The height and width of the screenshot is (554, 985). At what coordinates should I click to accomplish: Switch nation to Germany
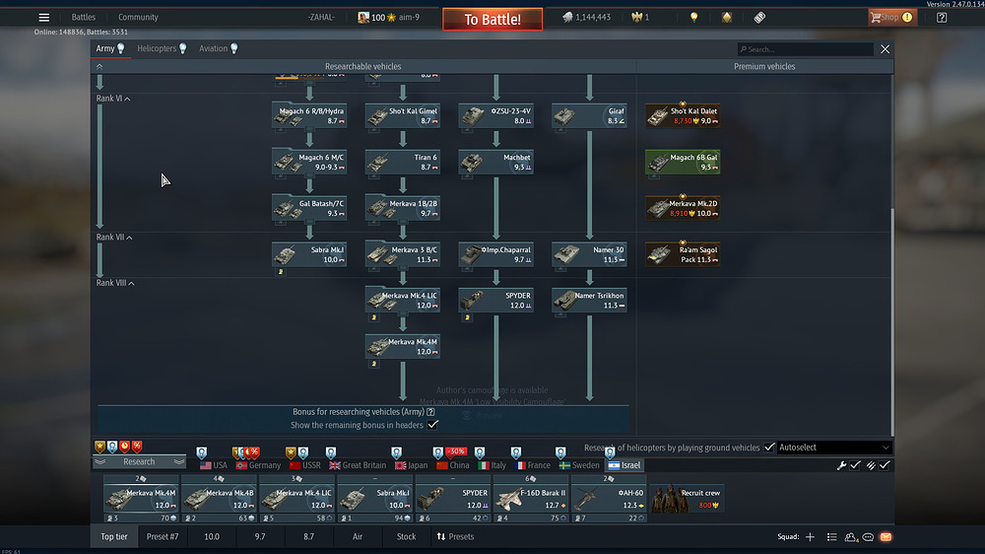point(258,465)
